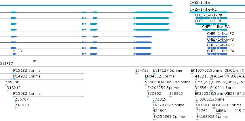Open the EN17127.5prime EST
The image size is (245, 121).
167,71
